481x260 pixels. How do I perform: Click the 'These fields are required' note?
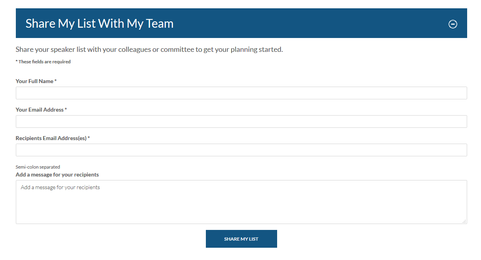44,62
